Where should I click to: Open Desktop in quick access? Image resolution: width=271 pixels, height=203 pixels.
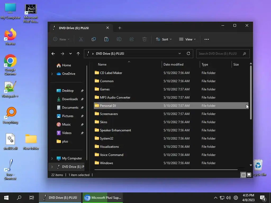[67, 91]
